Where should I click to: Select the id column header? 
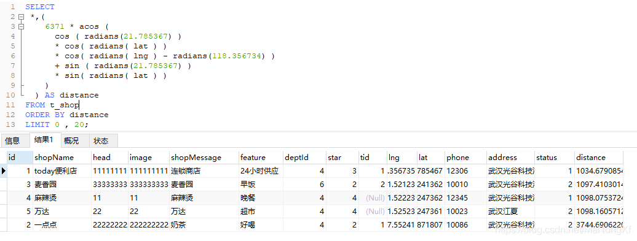(x=20, y=158)
